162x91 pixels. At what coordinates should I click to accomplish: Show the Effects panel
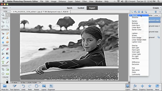[135, 87]
